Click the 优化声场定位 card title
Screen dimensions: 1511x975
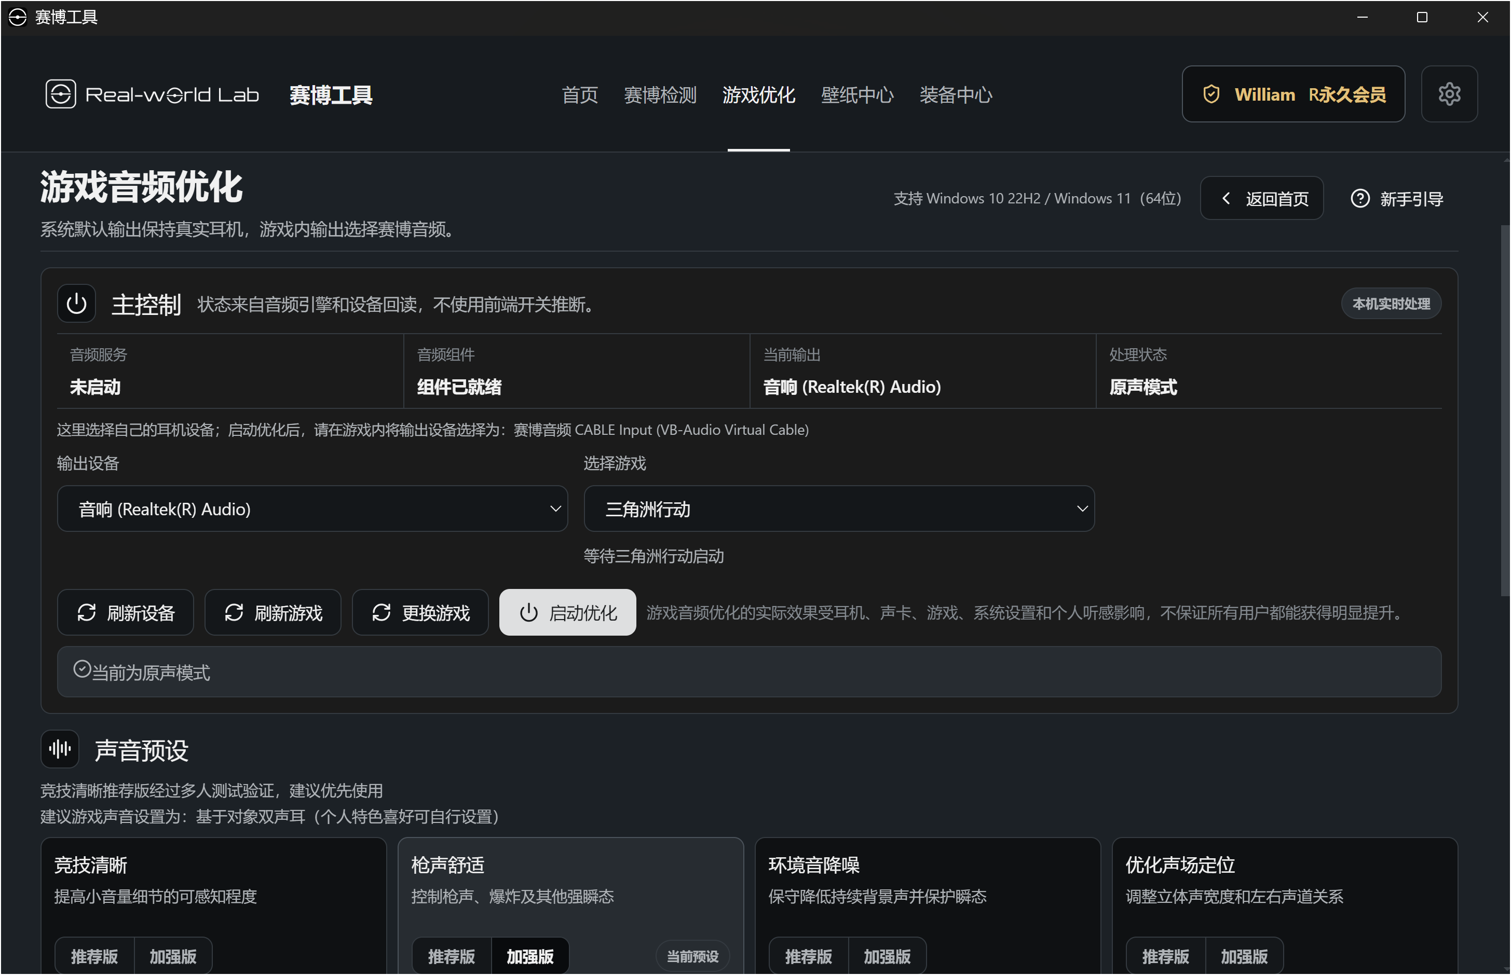(x=1180, y=865)
